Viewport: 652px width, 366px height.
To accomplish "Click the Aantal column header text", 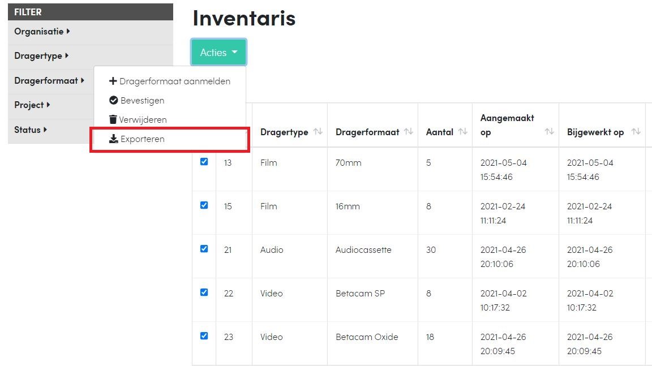I will (440, 132).
